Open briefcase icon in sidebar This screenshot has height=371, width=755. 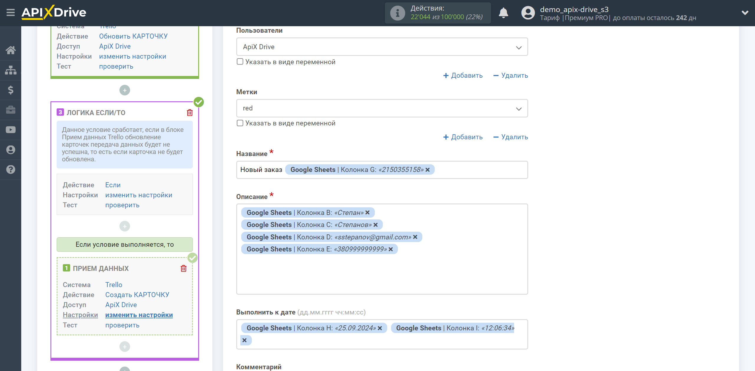pyautogui.click(x=11, y=110)
